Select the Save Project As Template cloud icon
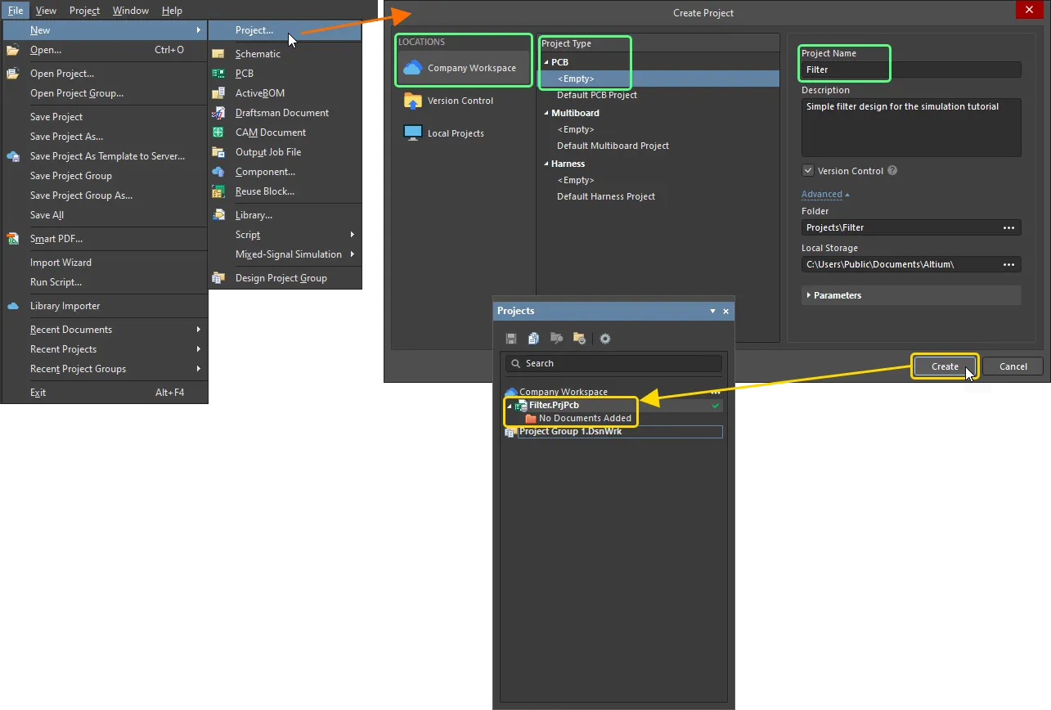 pyautogui.click(x=13, y=156)
